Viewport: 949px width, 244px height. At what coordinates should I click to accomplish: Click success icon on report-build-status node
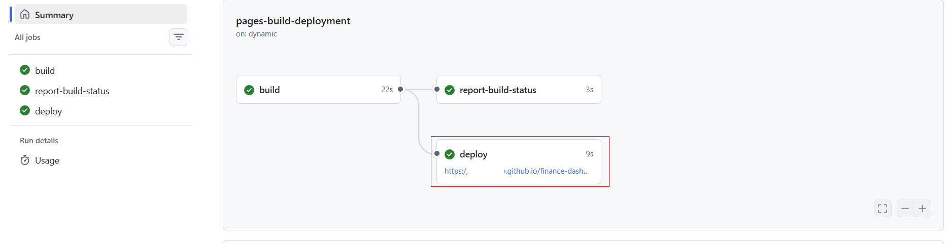tap(450, 90)
